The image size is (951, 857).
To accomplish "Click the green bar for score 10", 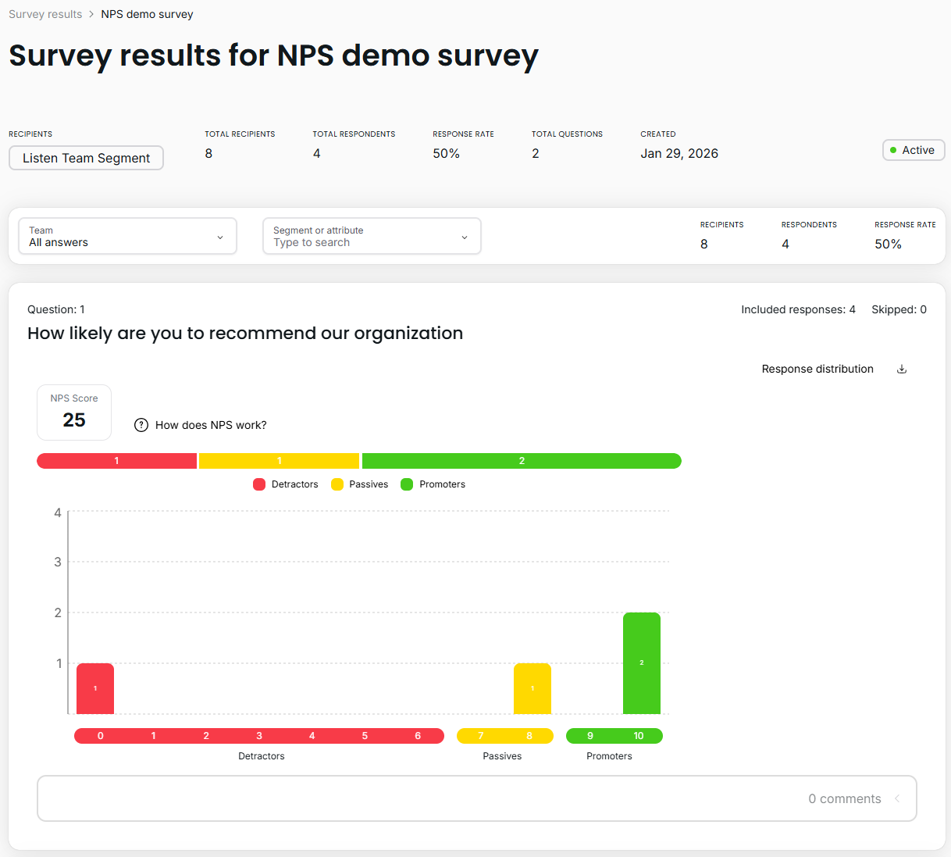I will [641, 662].
